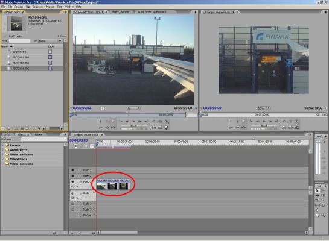This screenshot has width=329, height=241.
Task: Open the Sequence menu
Action: 38,7
